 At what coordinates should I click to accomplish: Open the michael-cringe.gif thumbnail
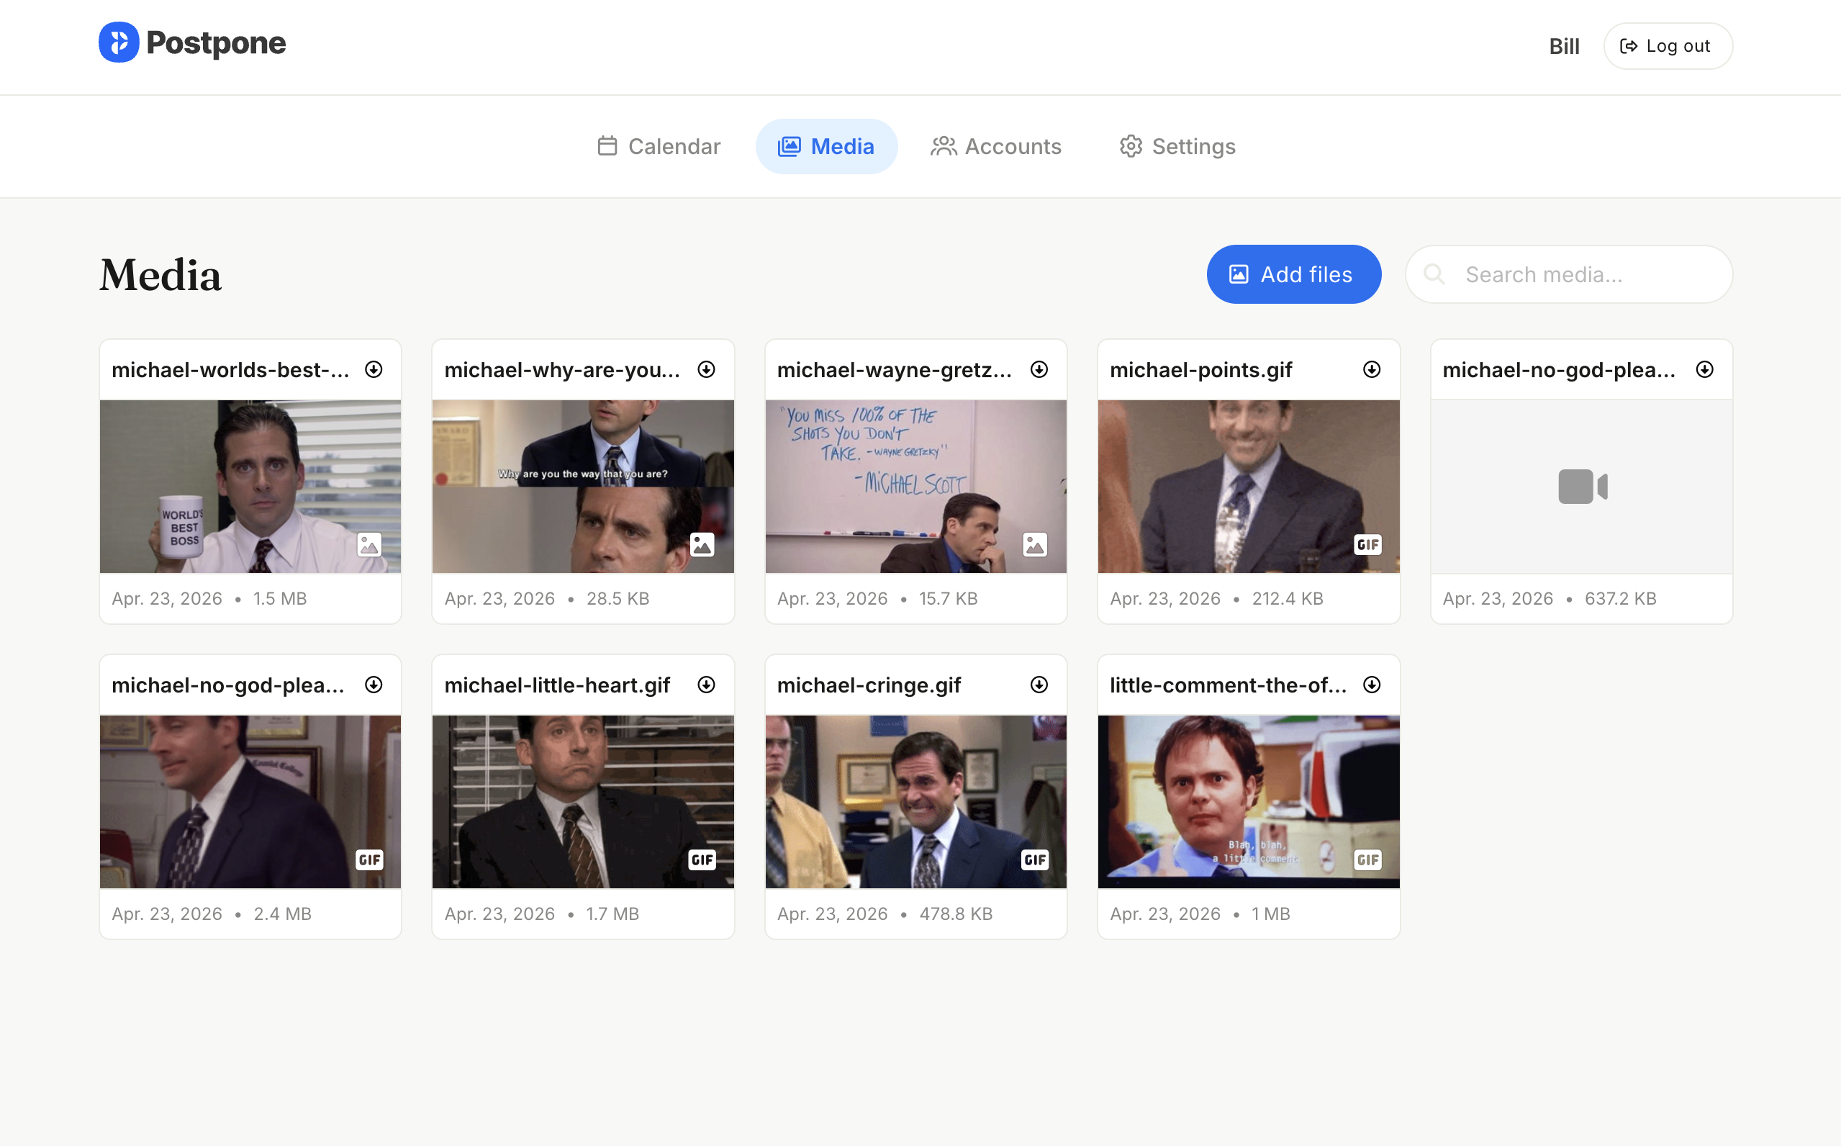pos(915,802)
